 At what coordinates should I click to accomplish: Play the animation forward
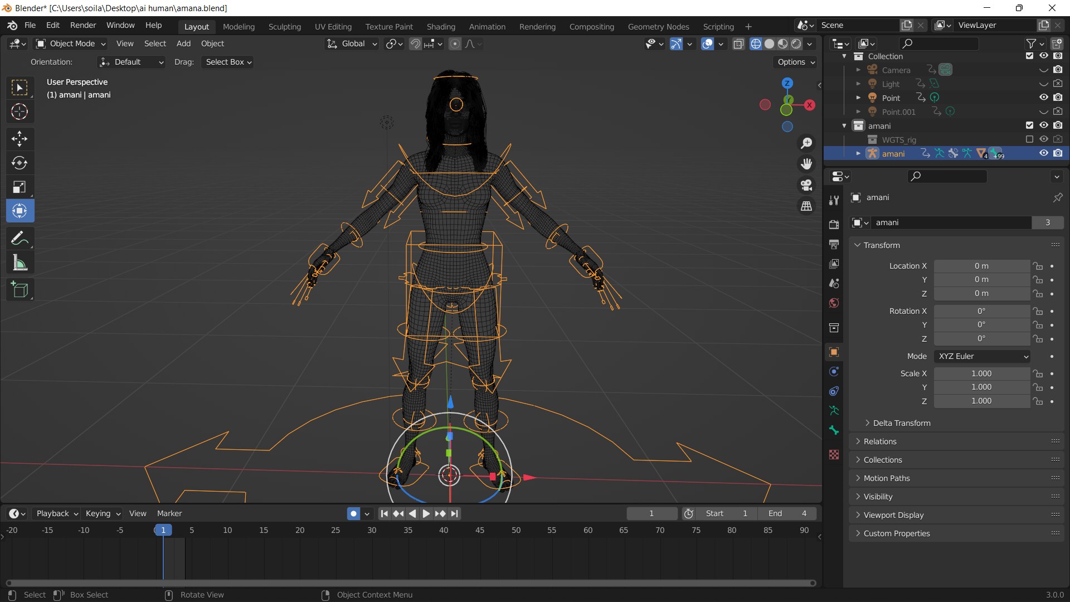pos(426,513)
